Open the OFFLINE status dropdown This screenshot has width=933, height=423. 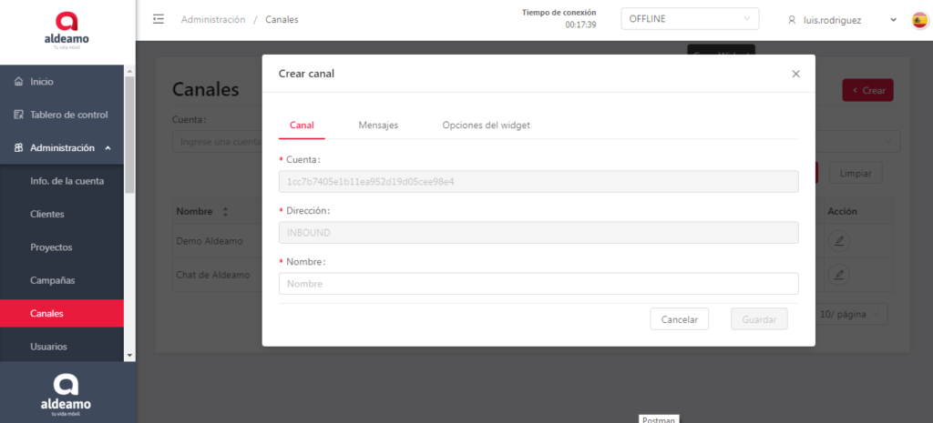689,19
